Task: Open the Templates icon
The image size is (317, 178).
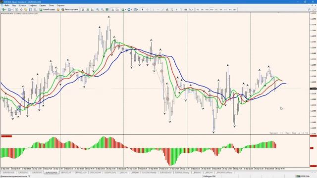Action: tap(135, 9)
